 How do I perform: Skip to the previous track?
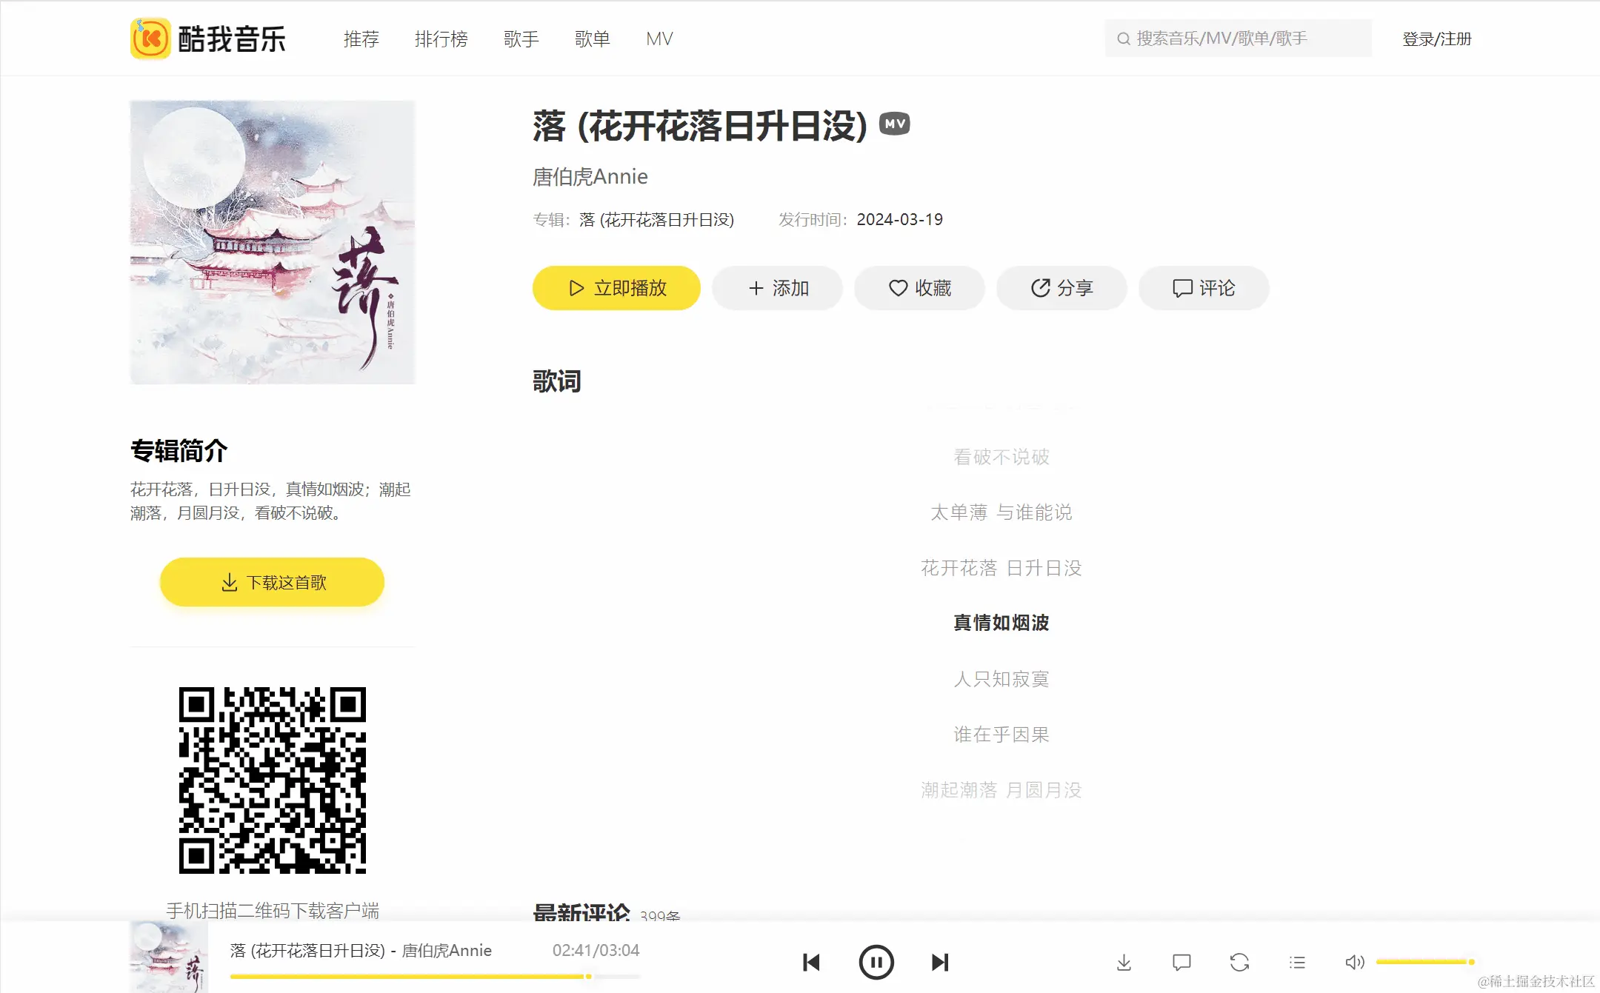(x=812, y=962)
